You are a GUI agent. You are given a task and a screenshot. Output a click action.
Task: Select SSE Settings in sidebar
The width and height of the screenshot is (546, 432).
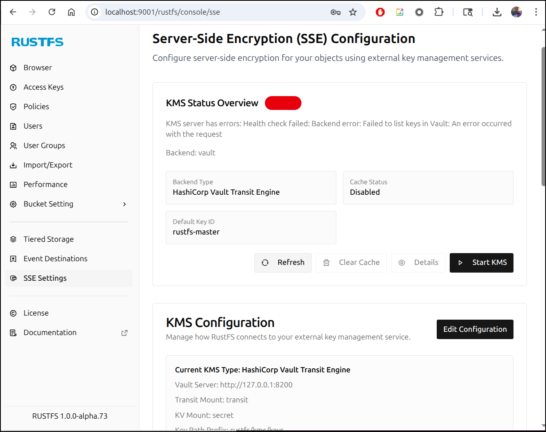[45, 278]
